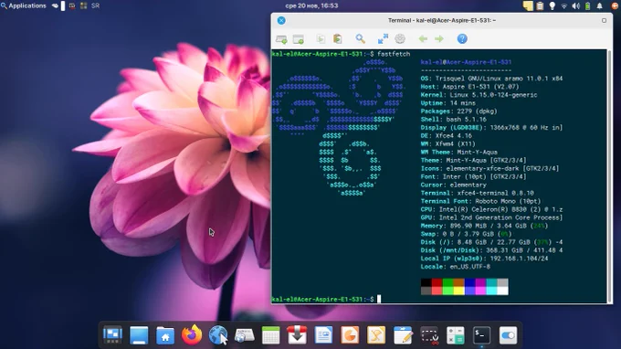
Task: Open the yellow sticky notes panel icon
Action: [x=528, y=5]
